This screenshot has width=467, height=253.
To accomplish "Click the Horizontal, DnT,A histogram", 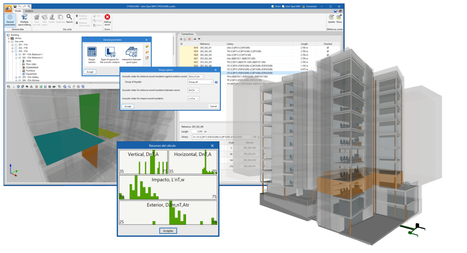I will tap(193, 162).
